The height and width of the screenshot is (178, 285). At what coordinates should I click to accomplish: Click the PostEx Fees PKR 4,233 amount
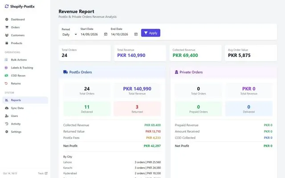[x=153, y=138]
